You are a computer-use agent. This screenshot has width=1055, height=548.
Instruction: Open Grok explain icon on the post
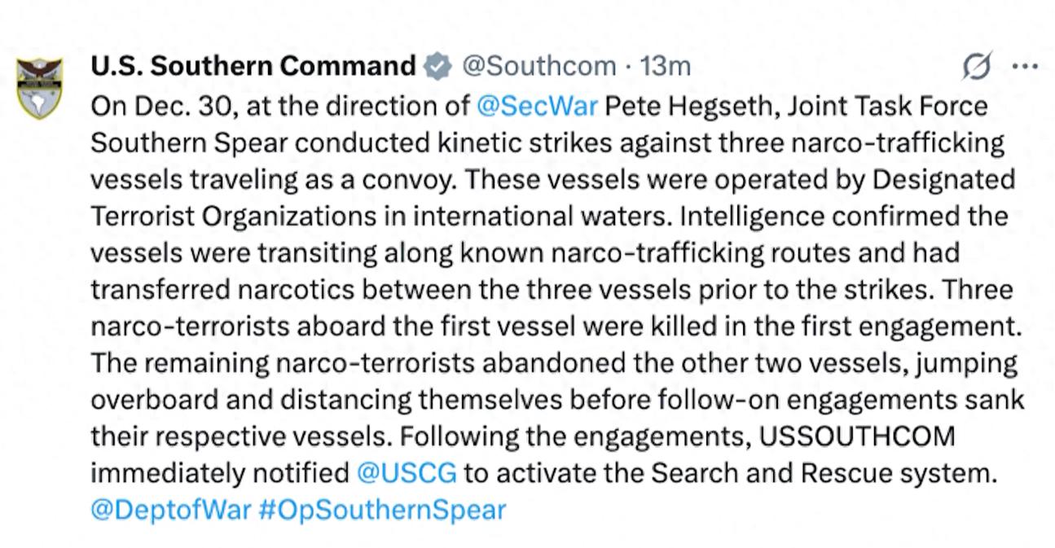(x=977, y=67)
